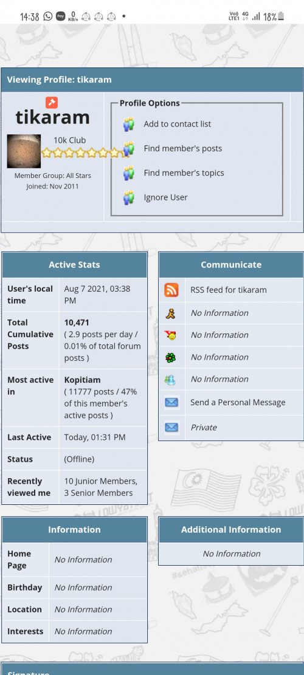Viewport: 304px width, 675px height.
Task: Click the AIM running man icon
Action: (x=170, y=314)
